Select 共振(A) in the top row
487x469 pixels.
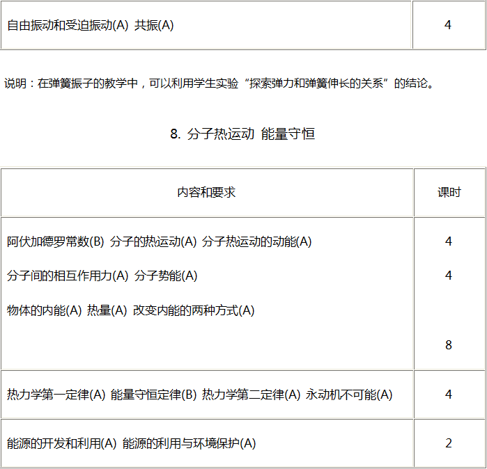click(x=154, y=26)
